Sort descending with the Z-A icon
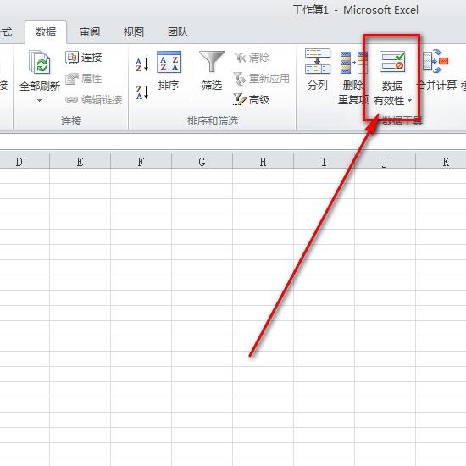This screenshot has width=466, height=466. tap(141, 92)
